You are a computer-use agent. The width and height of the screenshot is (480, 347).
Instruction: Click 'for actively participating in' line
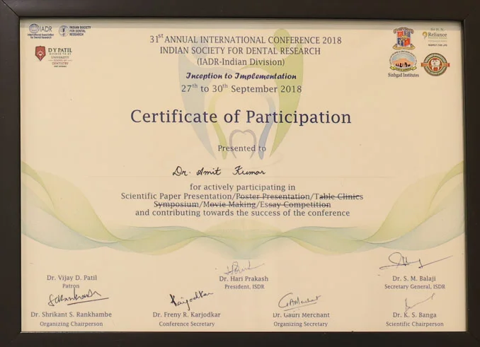(242, 187)
